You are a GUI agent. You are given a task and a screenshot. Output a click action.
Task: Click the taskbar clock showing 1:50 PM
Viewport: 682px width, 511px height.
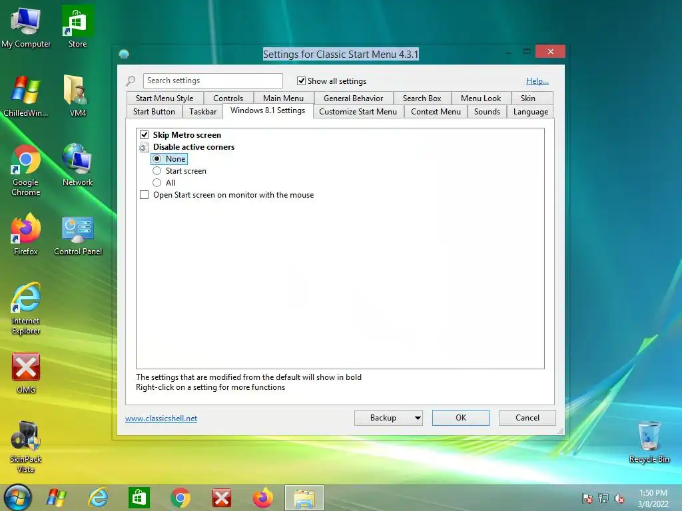653,498
